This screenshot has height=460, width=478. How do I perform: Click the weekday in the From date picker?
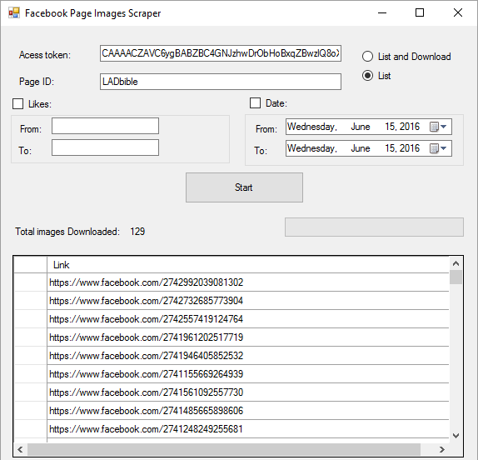pos(312,127)
